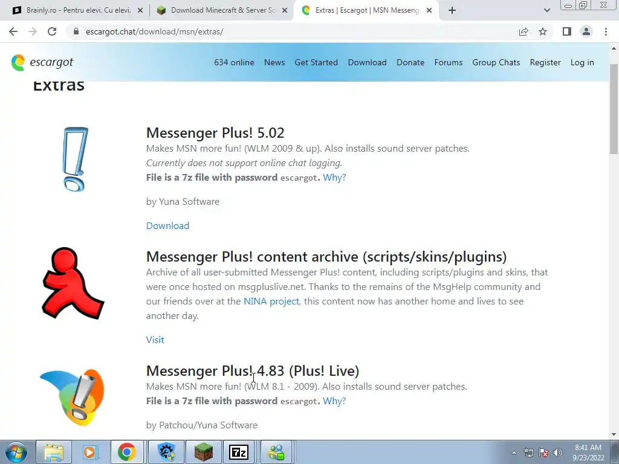Click the Messenger Plus! content archive heading
Image resolution: width=619 pixels, height=464 pixels.
326,257
